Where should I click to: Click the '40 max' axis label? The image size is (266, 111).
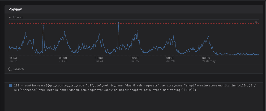[x=18, y=17]
